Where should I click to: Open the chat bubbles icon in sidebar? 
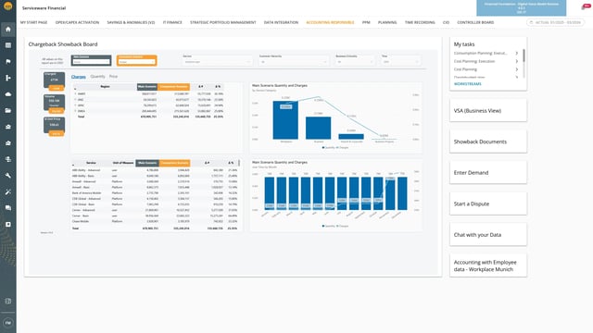coord(8,208)
